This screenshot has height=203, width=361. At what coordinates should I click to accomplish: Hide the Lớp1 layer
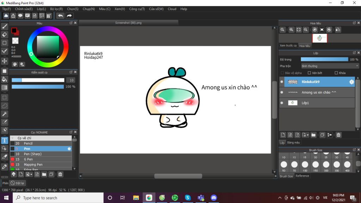pos(282,103)
